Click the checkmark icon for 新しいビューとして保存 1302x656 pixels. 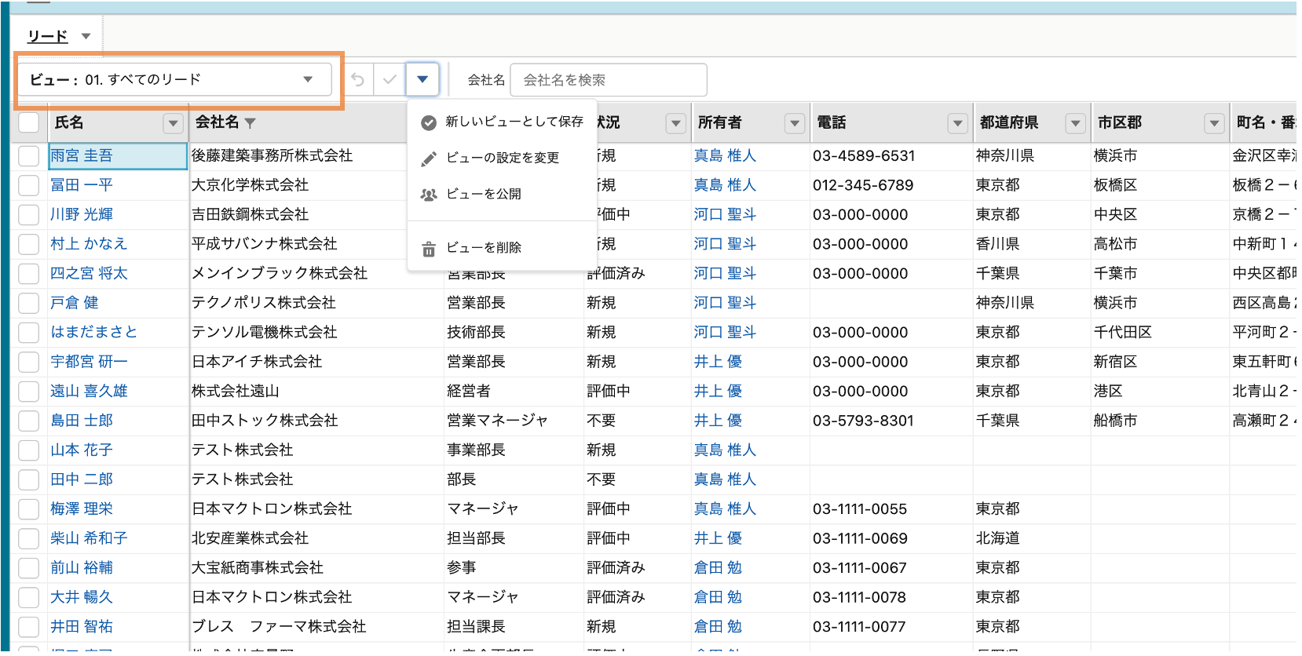pyautogui.click(x=429, y=122)
